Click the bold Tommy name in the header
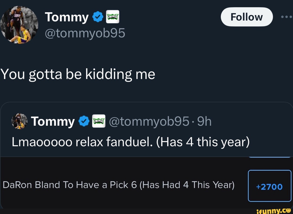 tap(66, 17)
